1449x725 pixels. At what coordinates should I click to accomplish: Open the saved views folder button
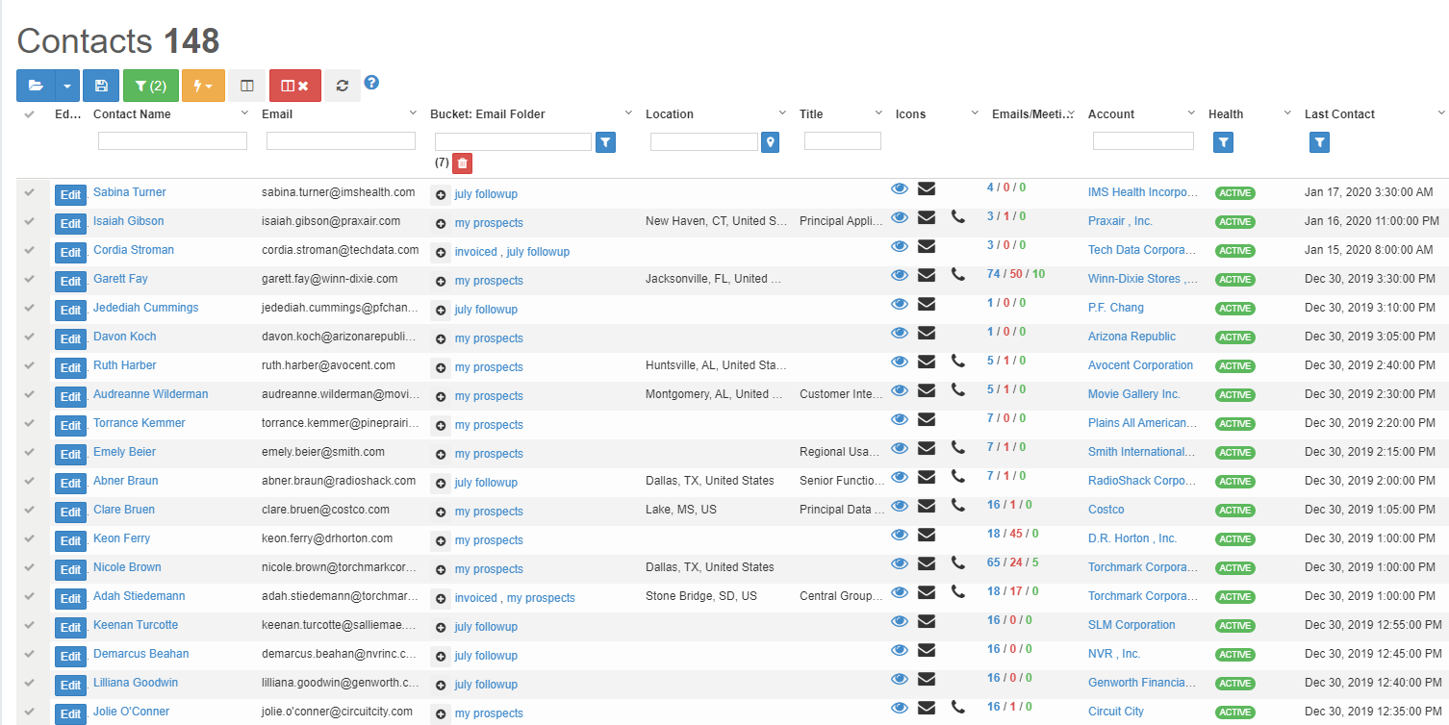click(x=37, y=86)
